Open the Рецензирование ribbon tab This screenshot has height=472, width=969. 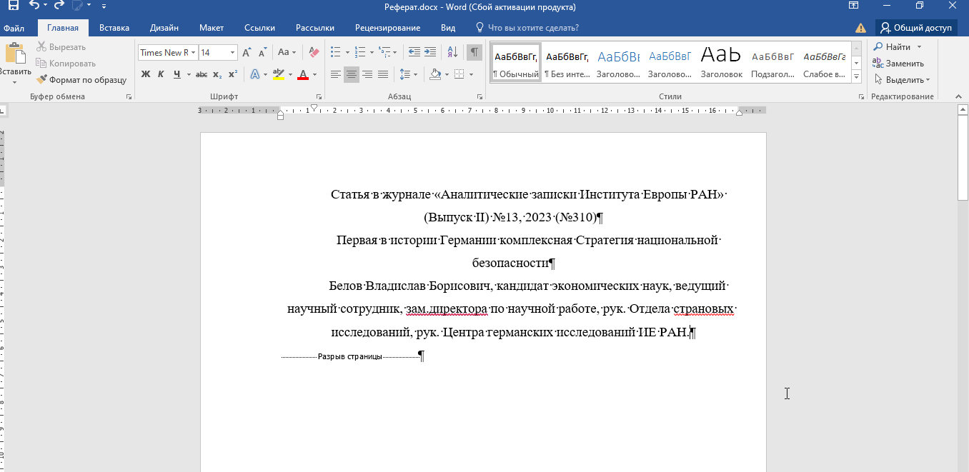[x=387, y=28]
